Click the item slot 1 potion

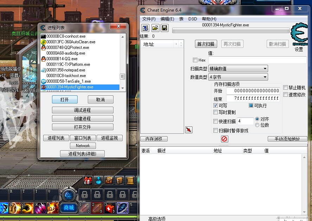coord(85,208)
